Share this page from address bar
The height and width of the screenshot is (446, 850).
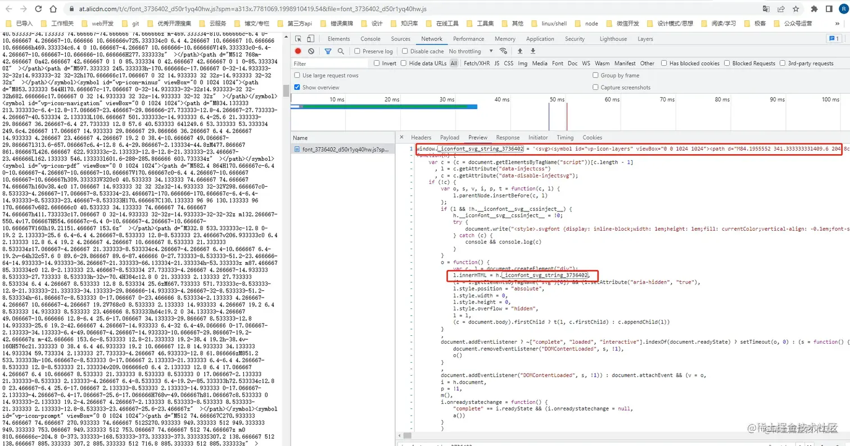pyautogui.click(x=781, y=9)
